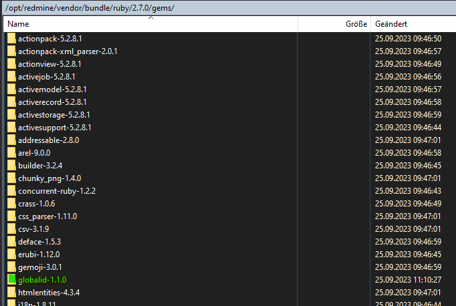Viewport: 456px width, 306px height.
Task: Click the deface-1.5.3 folder icon
Action: tap(11, 241)
